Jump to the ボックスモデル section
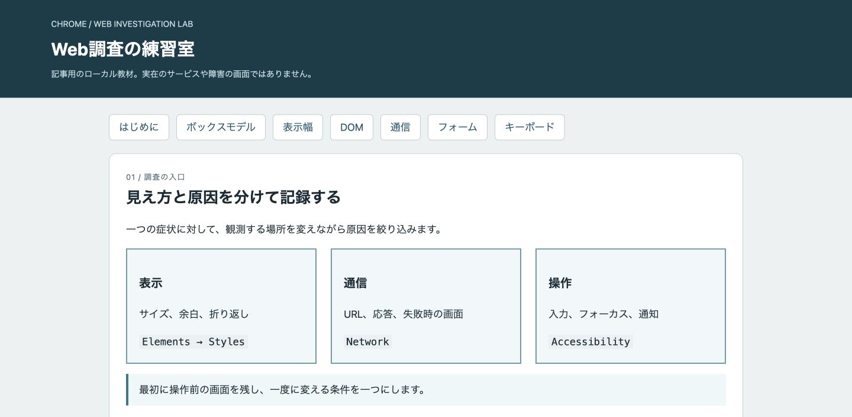 pyautogui.click(x=221, y=127)
